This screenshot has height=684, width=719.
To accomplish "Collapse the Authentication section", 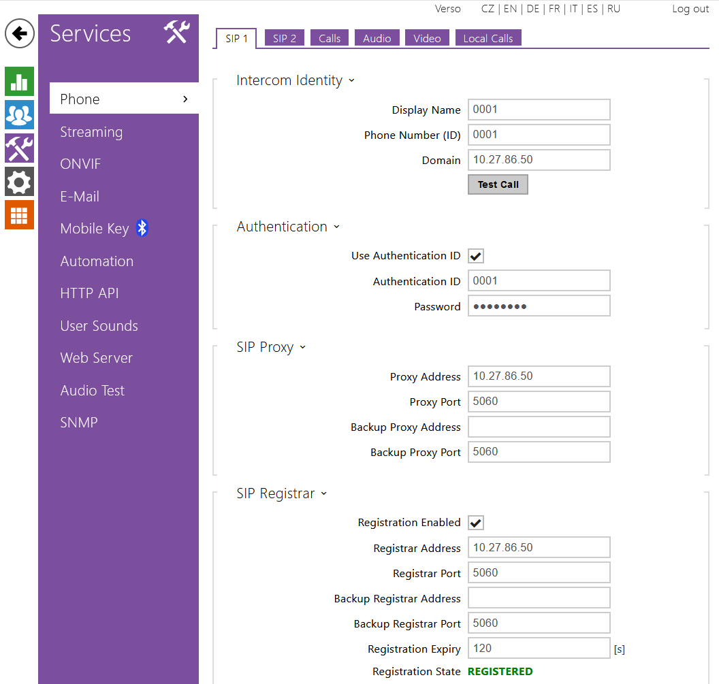I will [336, 227].
